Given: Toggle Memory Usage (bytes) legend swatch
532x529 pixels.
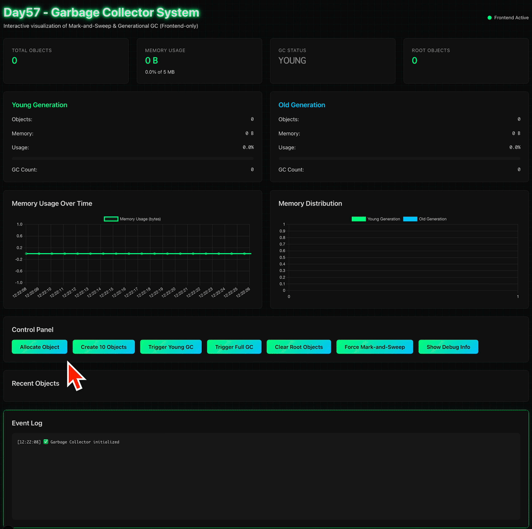Looking at the screenshot, I should tap(111, 219).
